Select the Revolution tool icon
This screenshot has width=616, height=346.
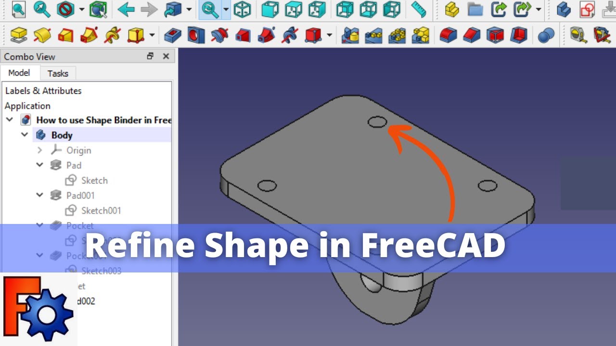coord(42,35)
